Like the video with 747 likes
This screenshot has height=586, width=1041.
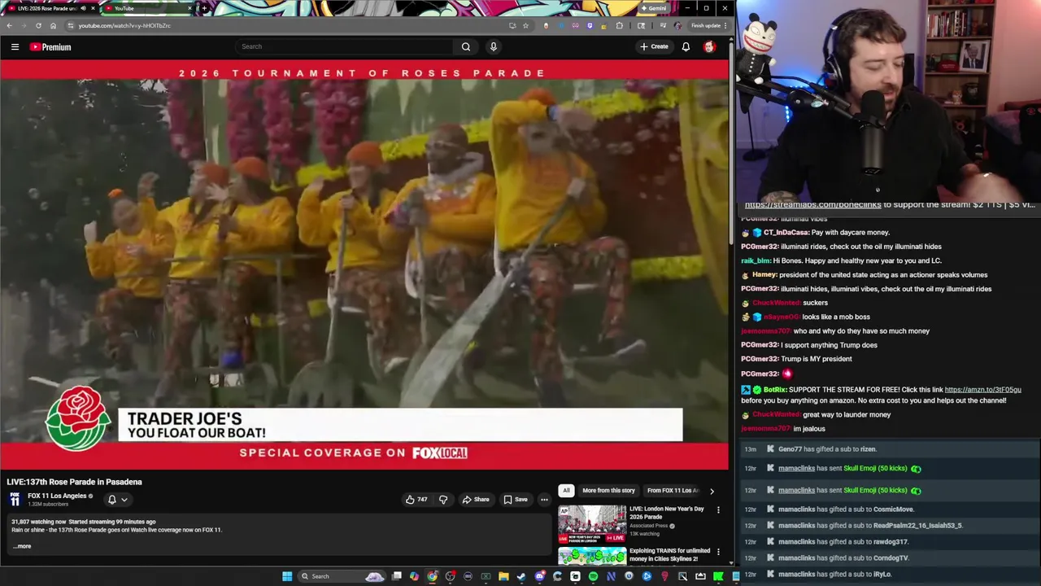416,499
